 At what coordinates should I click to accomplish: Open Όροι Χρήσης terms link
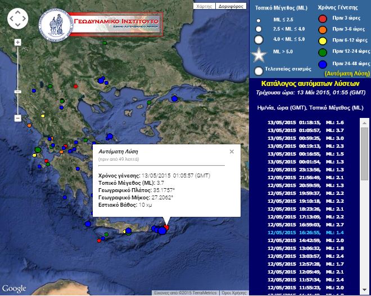coord(234,293)
